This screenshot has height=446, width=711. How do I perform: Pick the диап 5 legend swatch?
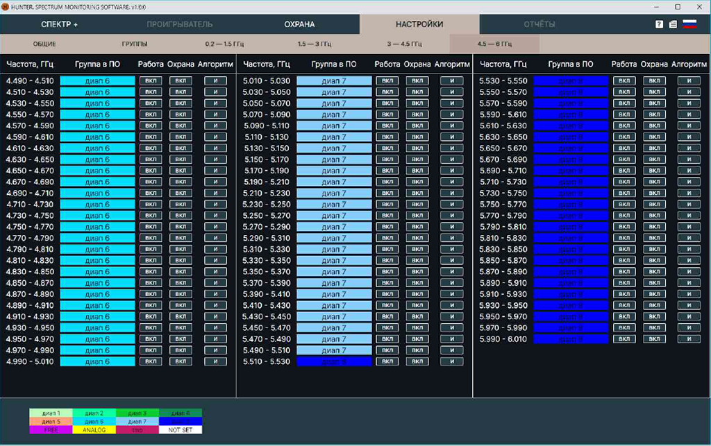51,422
